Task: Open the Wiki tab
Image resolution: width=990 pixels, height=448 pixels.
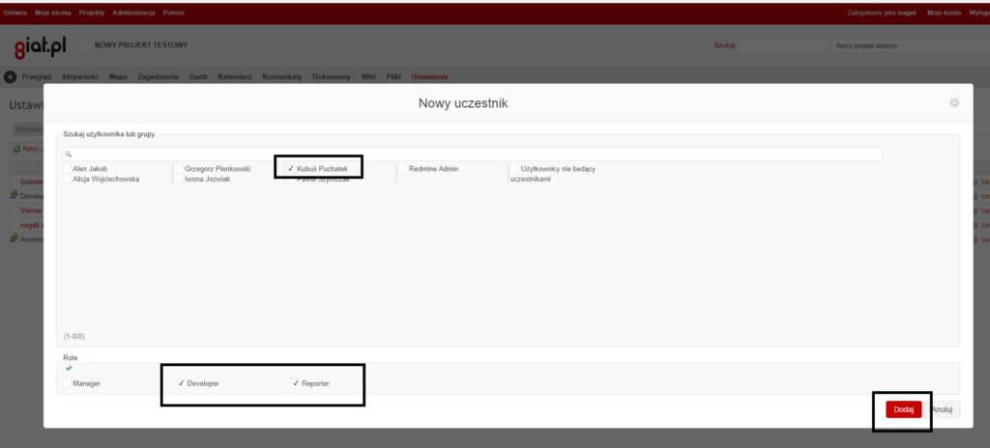Action: click(x=368, y=77)
